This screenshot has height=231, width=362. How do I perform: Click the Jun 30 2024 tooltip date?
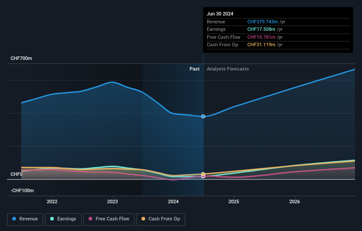220,14
